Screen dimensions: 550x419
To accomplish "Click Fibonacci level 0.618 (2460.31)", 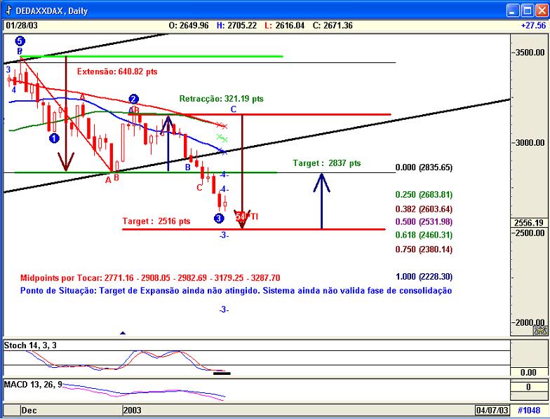I will pos(424,235).
